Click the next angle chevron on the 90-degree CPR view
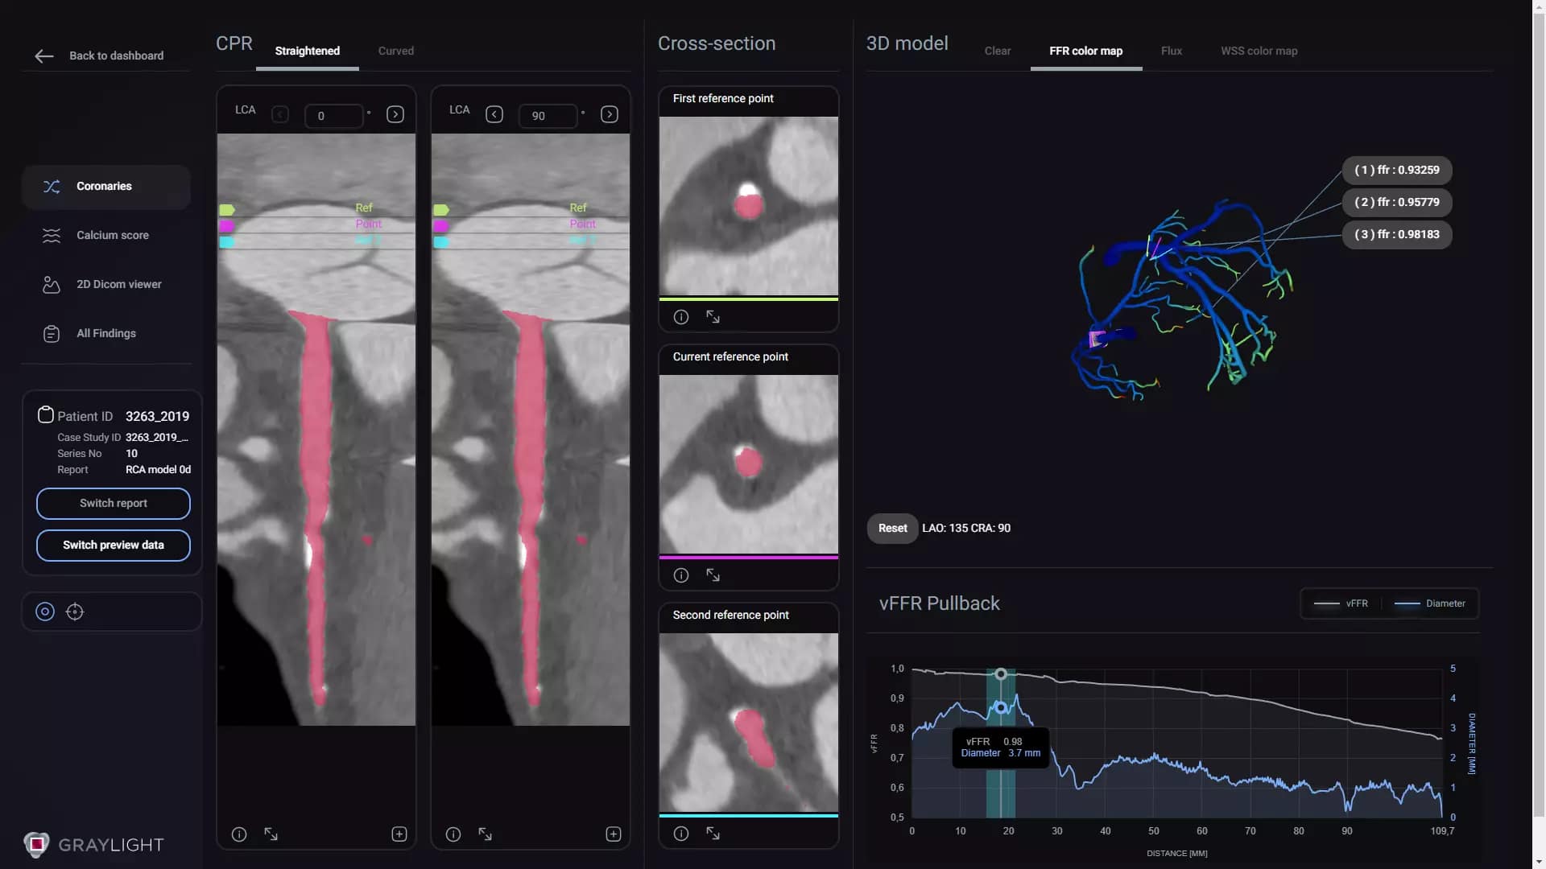 (610, 114)
